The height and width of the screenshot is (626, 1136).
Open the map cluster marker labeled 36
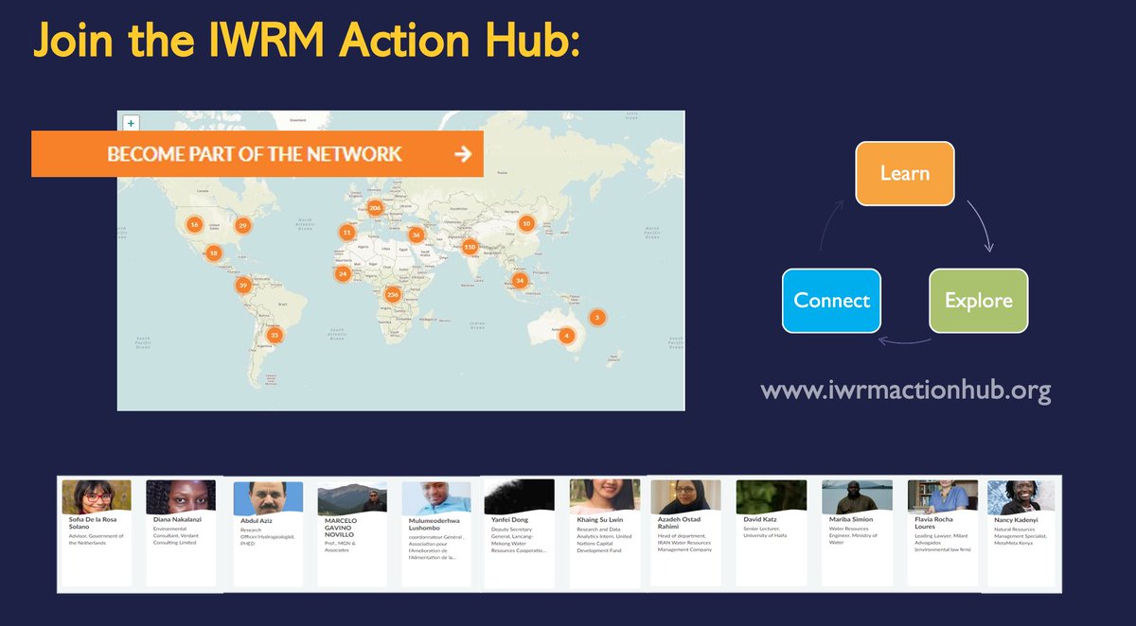(x=416, y=235)
